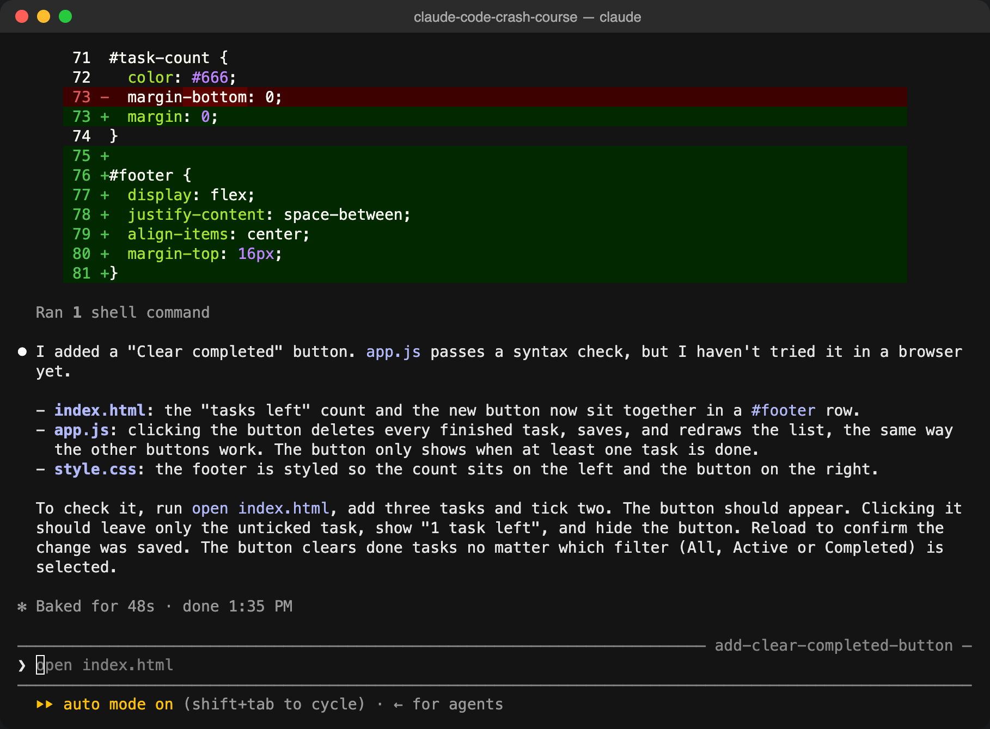Screen dimensions: 990x729
Task: Click the '(shift+tab to cycle)' hint
Action: (x=274, y=705)
